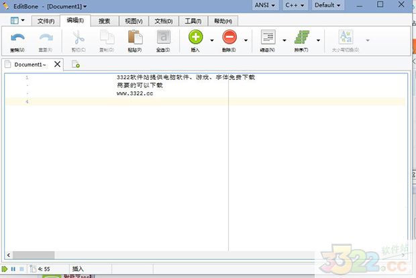
Task: Open the 文件(F) menu tab
Action: pos(46,21)
